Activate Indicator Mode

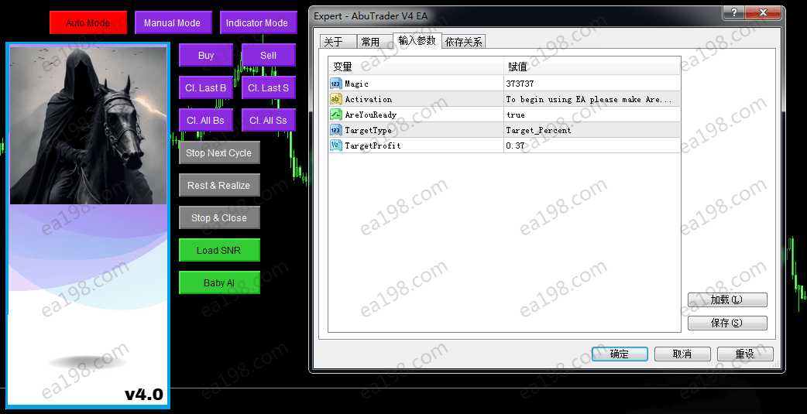[257, 23]
